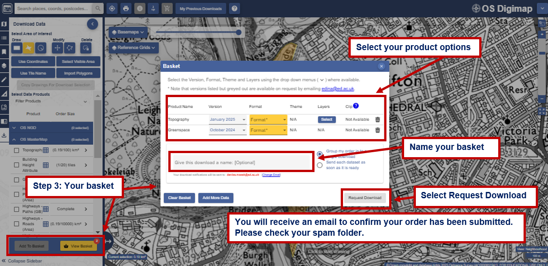
Task: Click the search magnifier icon
Action: 98,9
